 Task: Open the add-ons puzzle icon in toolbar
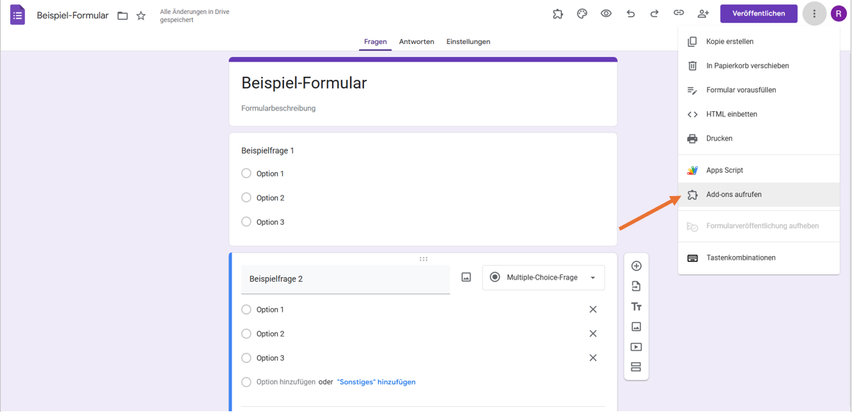[557, 14]
